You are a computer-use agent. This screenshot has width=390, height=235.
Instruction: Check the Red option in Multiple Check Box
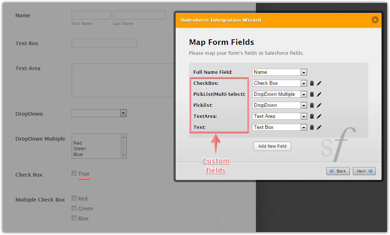point(74,198)
